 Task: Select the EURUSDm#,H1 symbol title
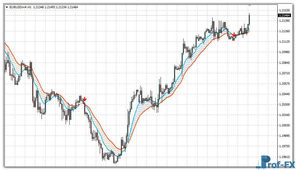[x=21, y=7]
